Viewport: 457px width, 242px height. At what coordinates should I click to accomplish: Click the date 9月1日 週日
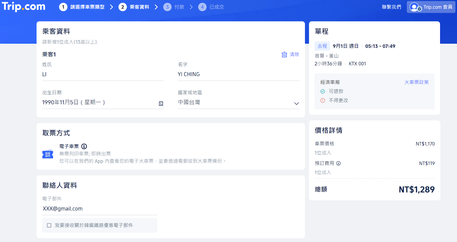[x=346, y=46]
